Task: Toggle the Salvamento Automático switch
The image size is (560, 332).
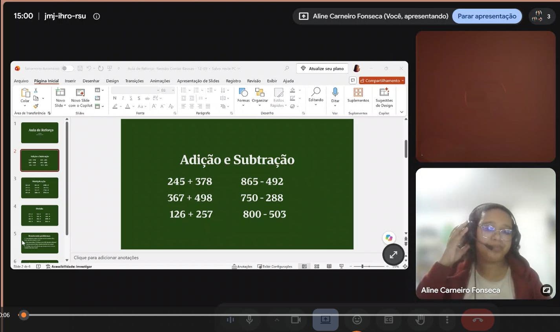Action: 68,68
